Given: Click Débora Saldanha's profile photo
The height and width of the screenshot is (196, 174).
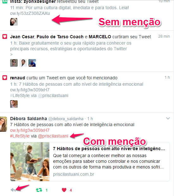Looking at the screenshot, I should 3,124.
